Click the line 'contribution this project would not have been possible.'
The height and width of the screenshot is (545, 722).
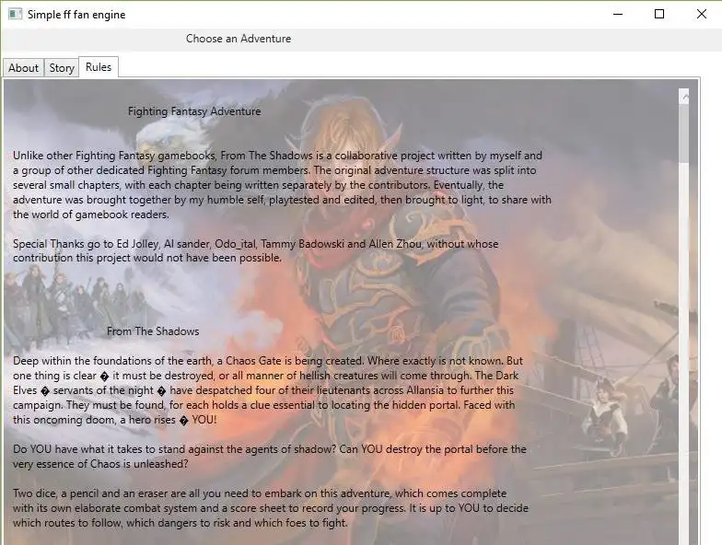pyautogui.click(x=147, y=258)
